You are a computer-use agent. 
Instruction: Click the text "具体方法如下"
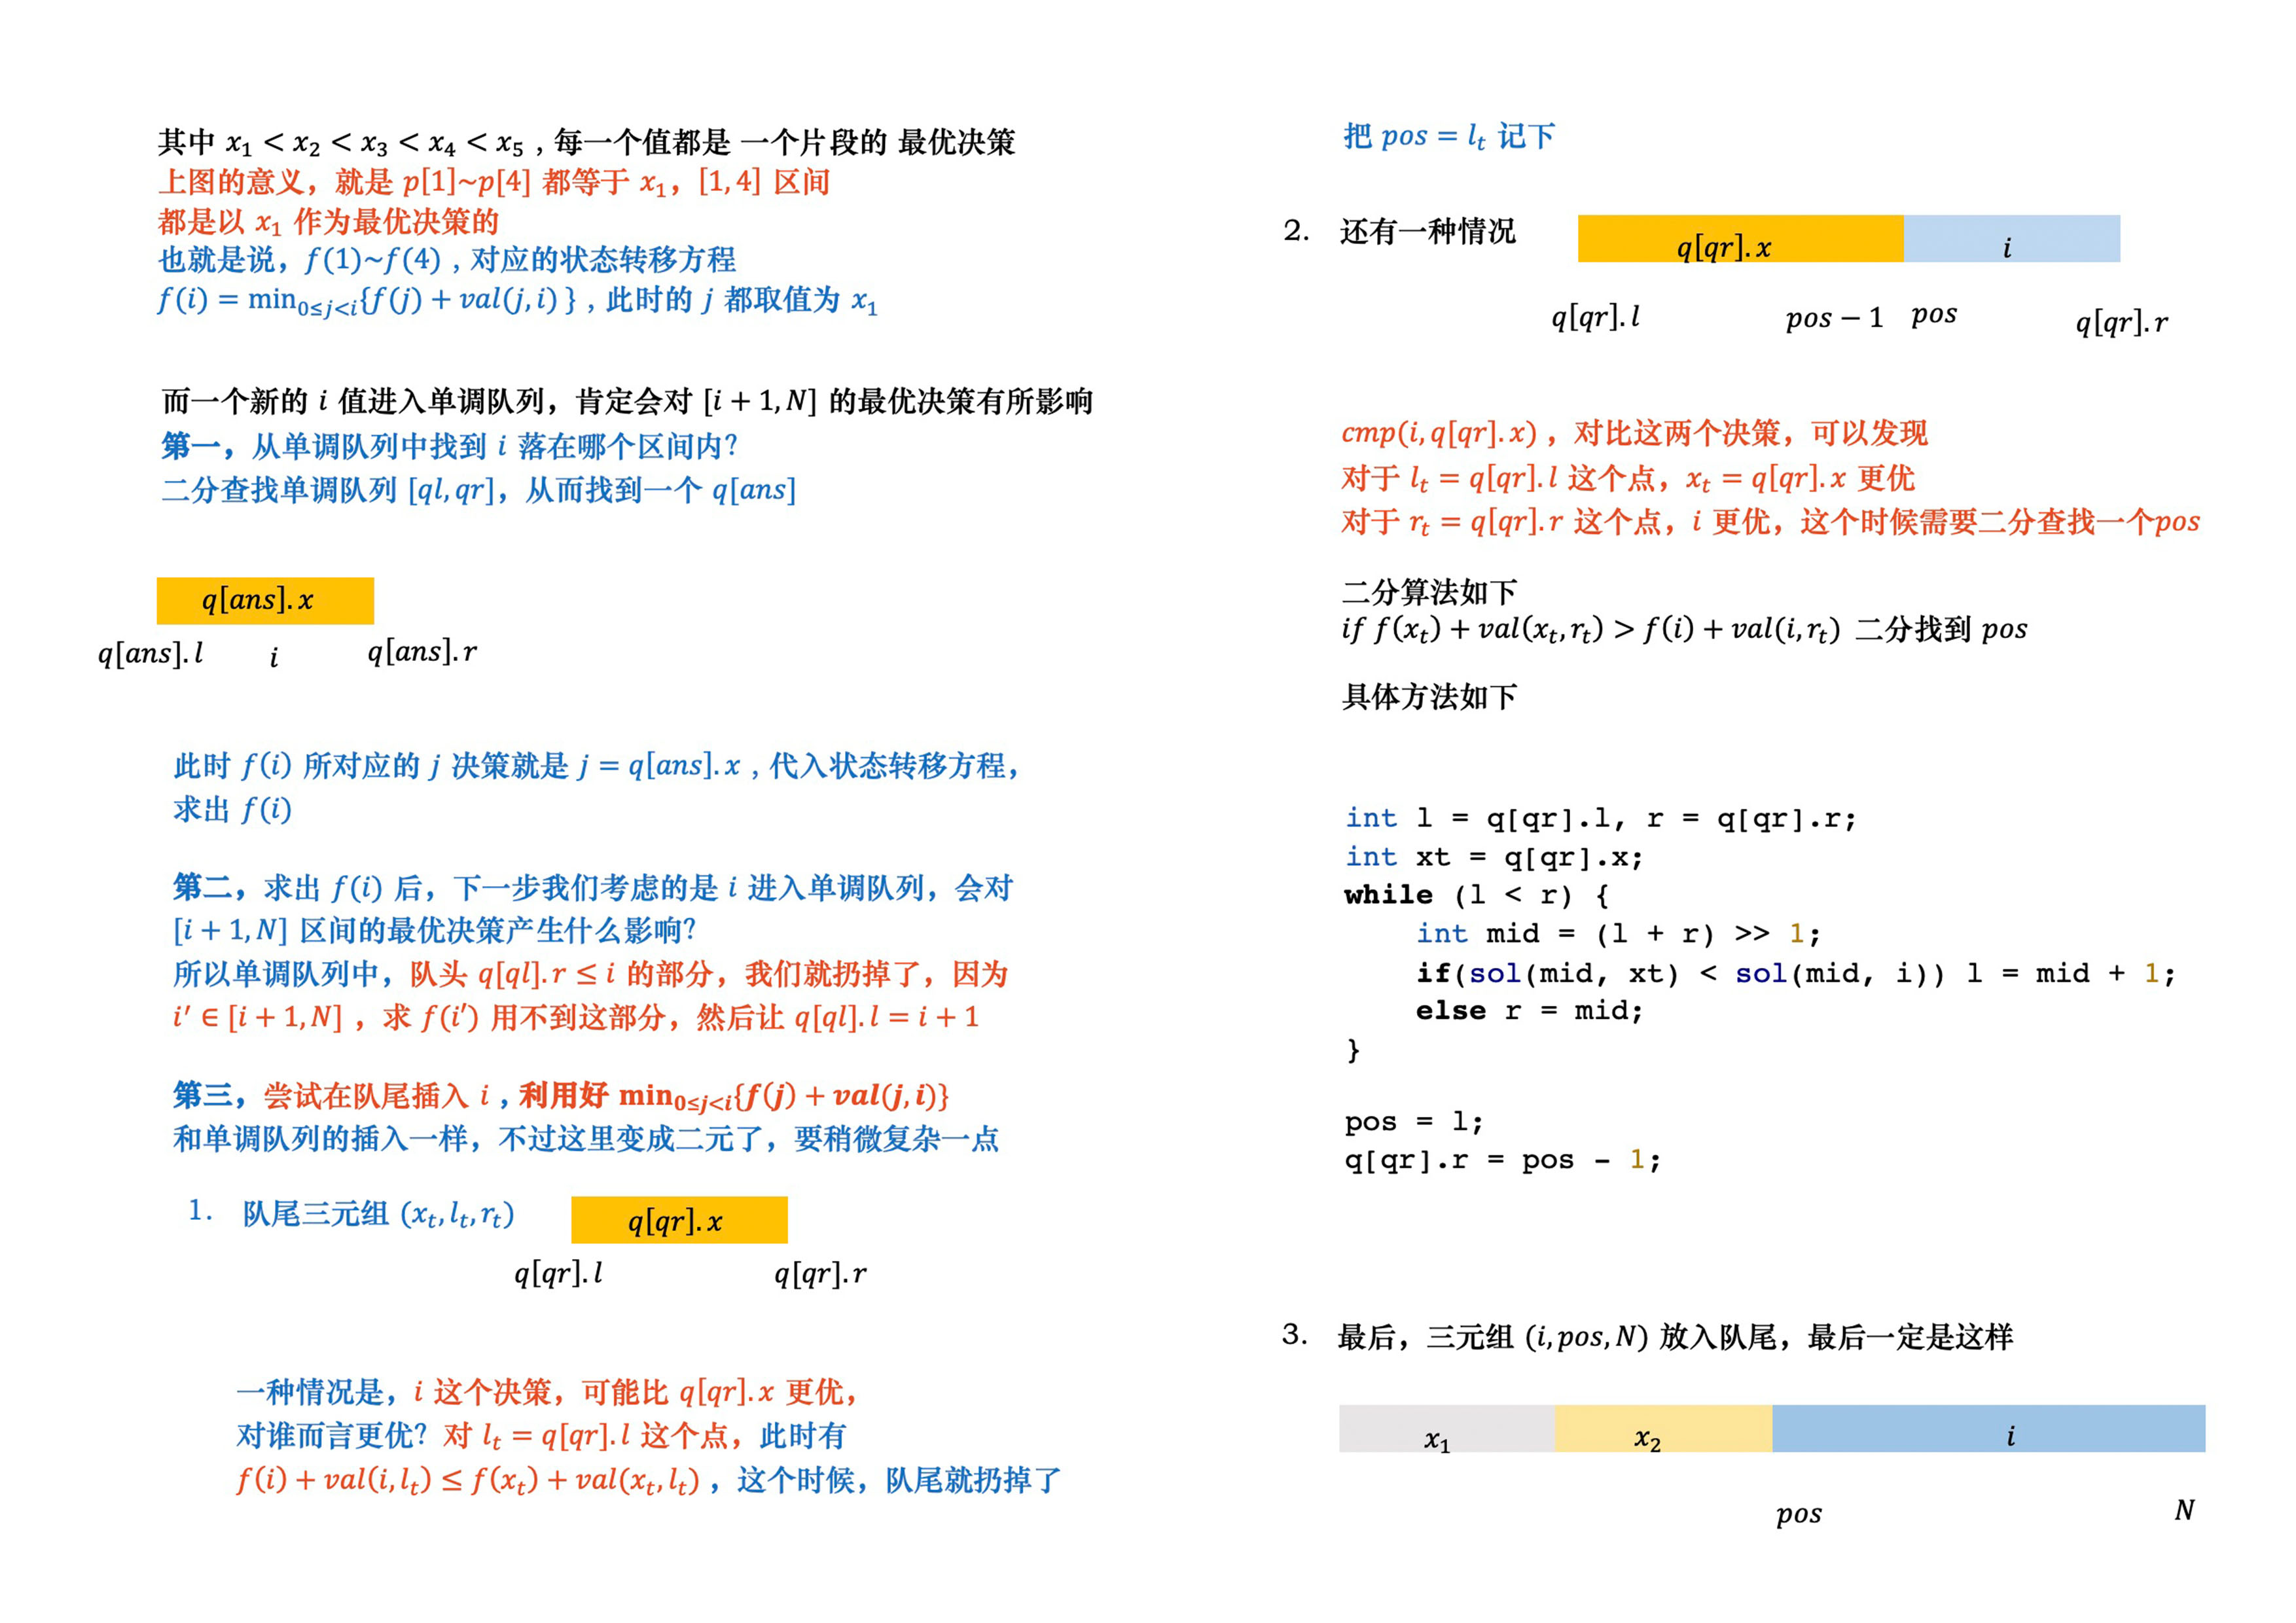1429,697
